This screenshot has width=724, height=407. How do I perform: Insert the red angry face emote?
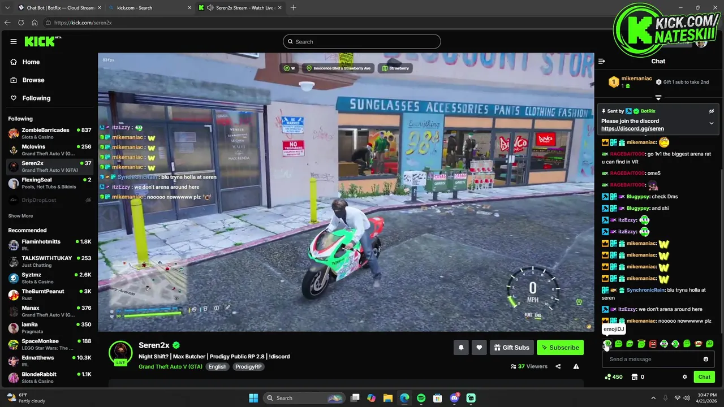pyautogui.click(x=653, y=344)
